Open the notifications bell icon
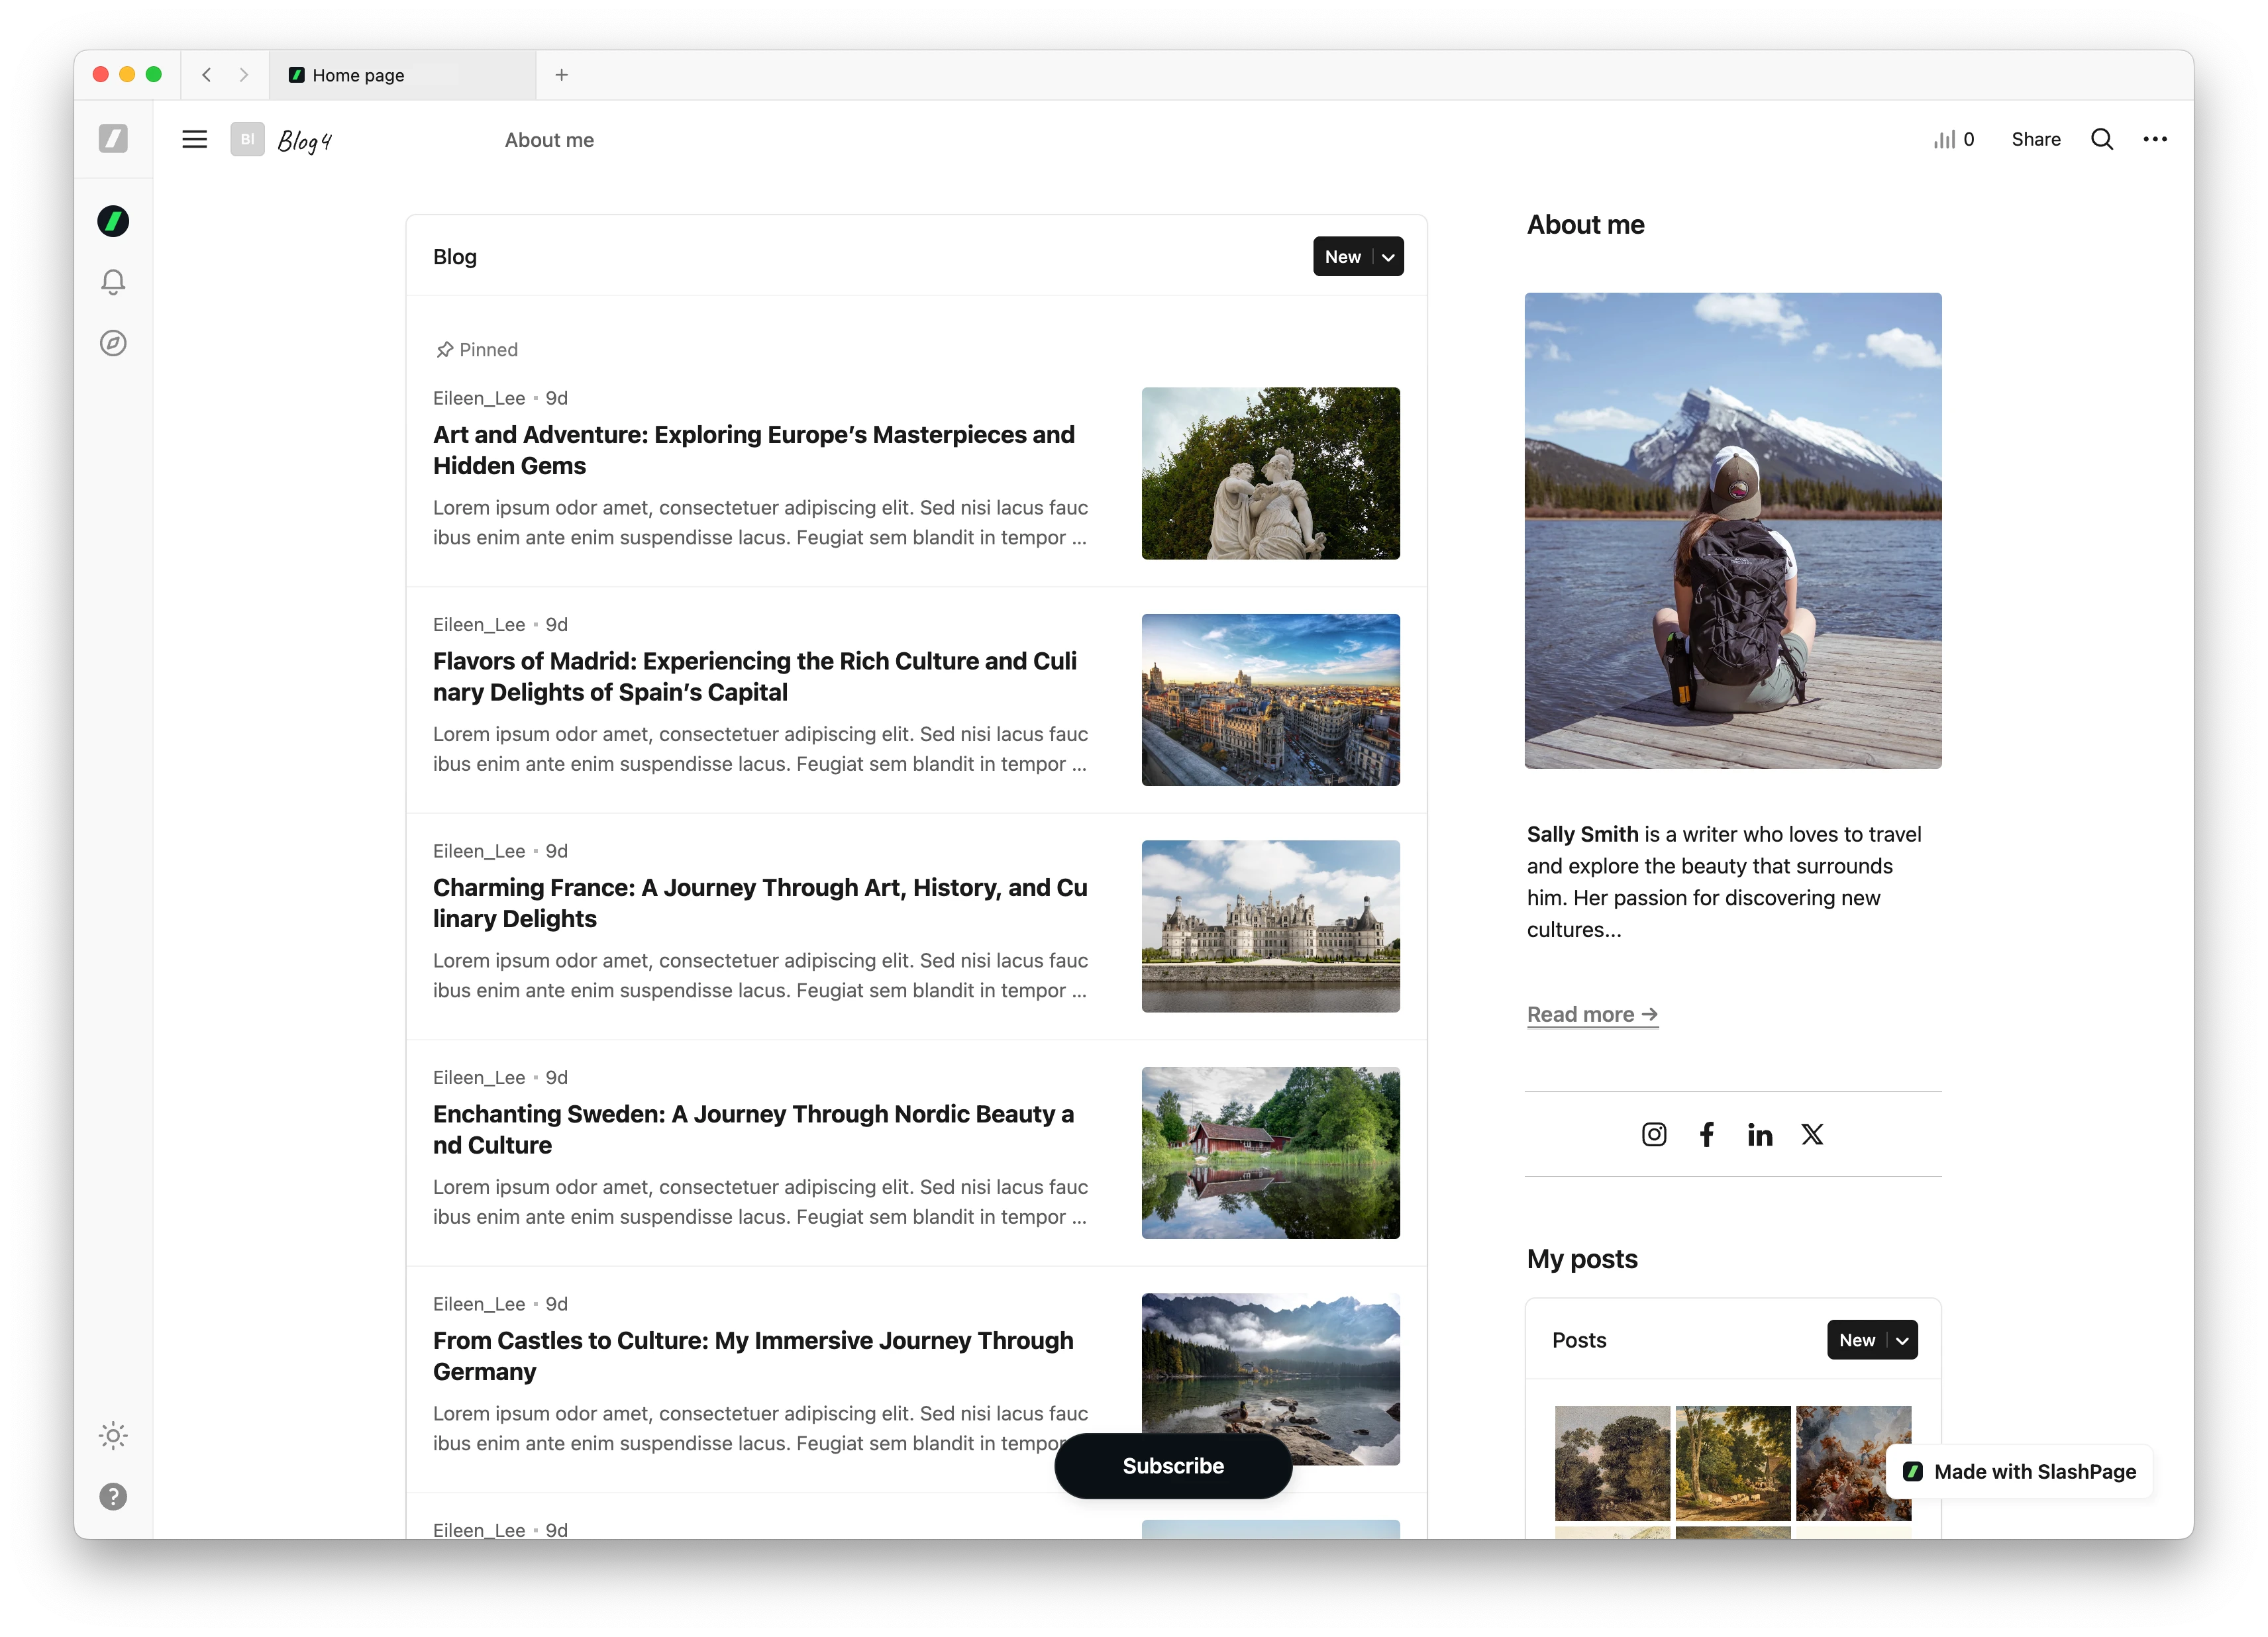Image resolution: width=2268 pixels, height=1637 pixels. tap(113, 282)
